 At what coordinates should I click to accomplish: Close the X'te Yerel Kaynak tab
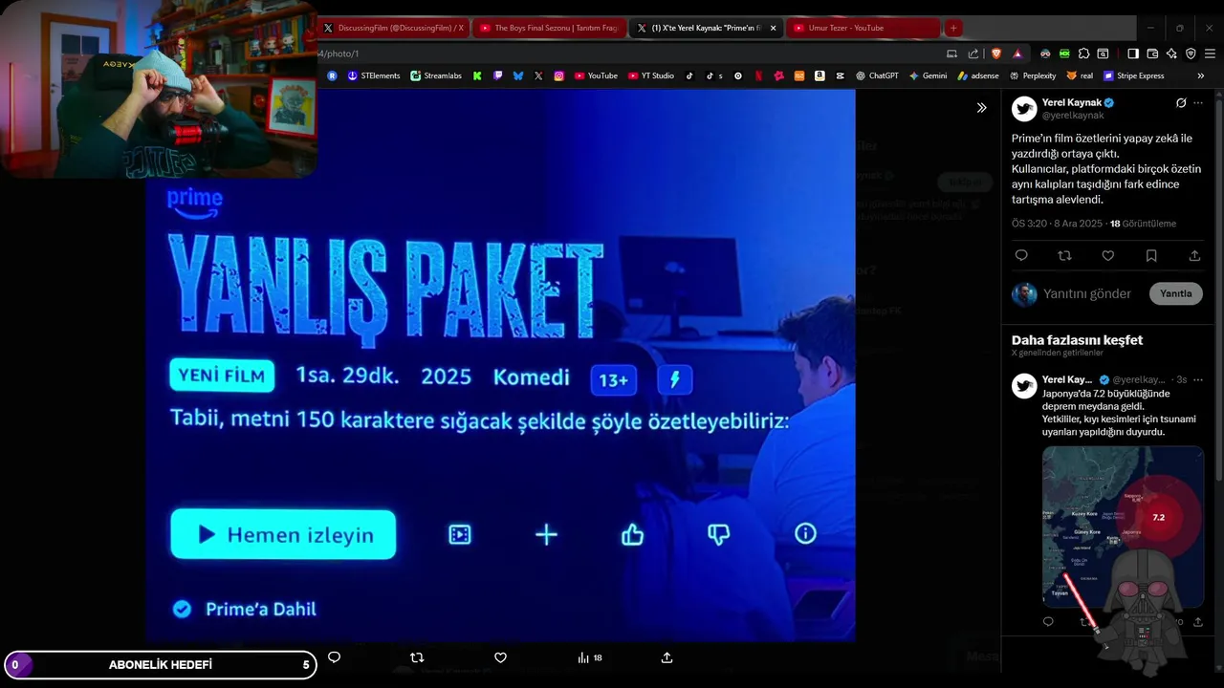[x=773, y=28]
